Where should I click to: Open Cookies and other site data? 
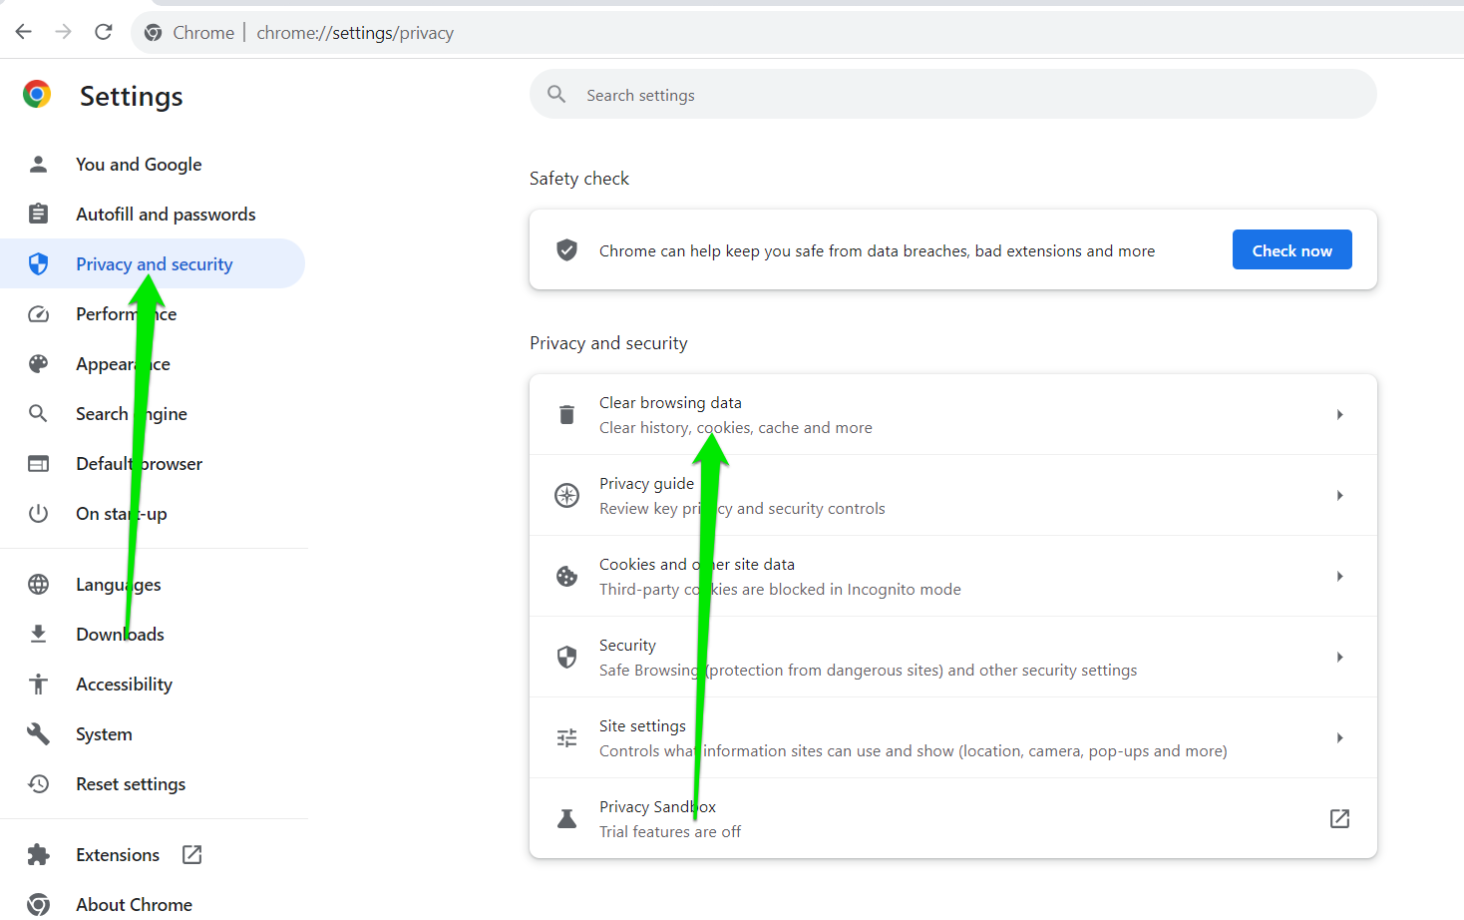pos(953,577)
